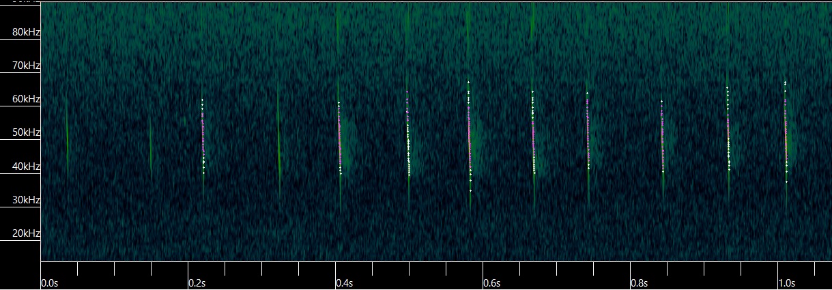Click the annotated pulse midway between 0.4s and 0.6s
This screenshot has height=290, width=832.
pos(407,133)
